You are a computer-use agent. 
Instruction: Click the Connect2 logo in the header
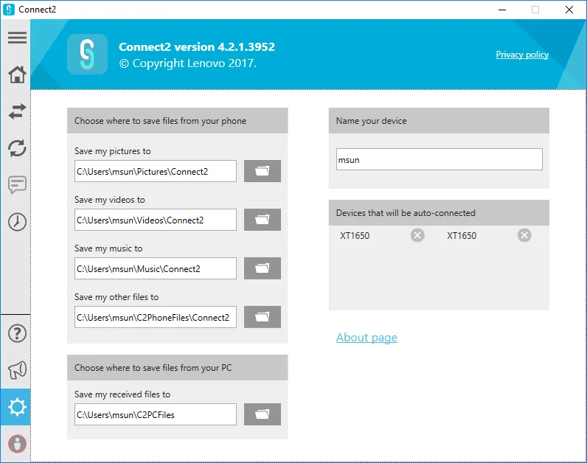87,55
